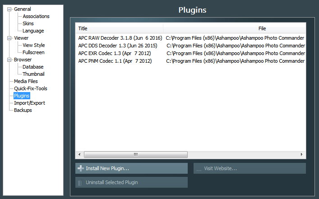Collapse the Viewer tree node
The image size is (319, 199).
(x=9, y=38)
